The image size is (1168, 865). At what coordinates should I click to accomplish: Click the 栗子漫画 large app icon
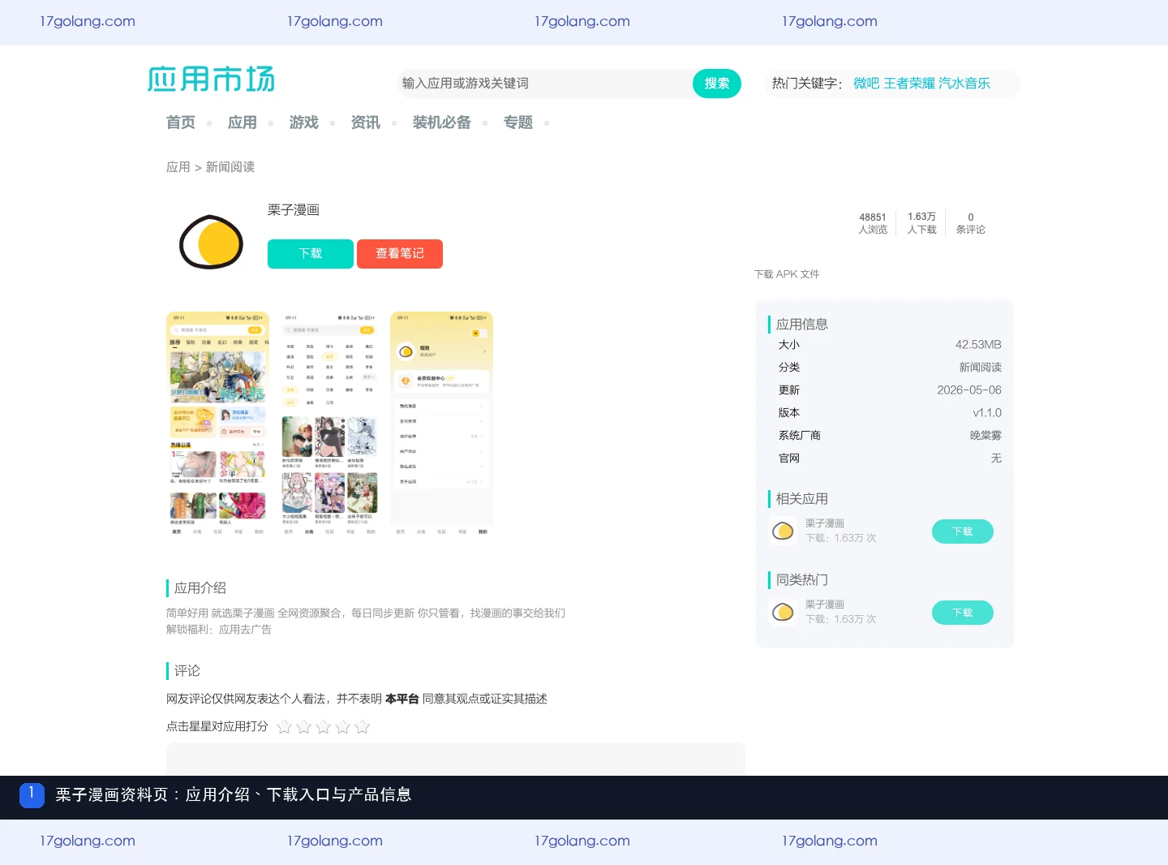(x=211, y=242)
